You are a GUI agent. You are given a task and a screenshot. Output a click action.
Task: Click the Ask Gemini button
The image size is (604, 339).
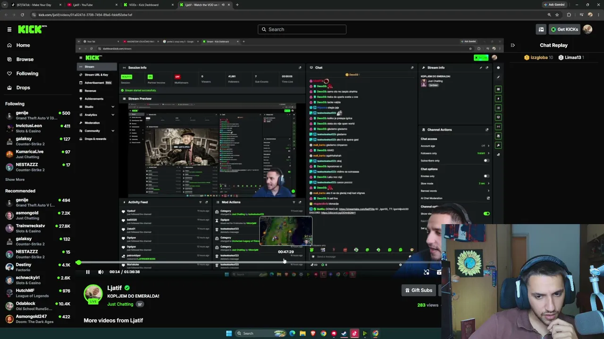click(554, 5)
